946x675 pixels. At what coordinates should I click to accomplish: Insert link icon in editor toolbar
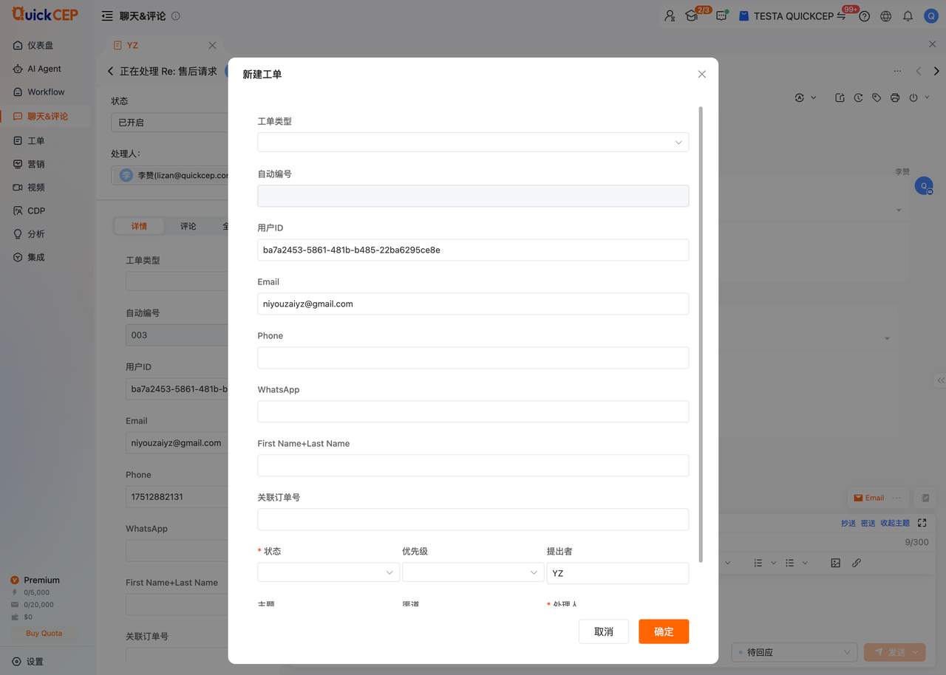(857, 563)
